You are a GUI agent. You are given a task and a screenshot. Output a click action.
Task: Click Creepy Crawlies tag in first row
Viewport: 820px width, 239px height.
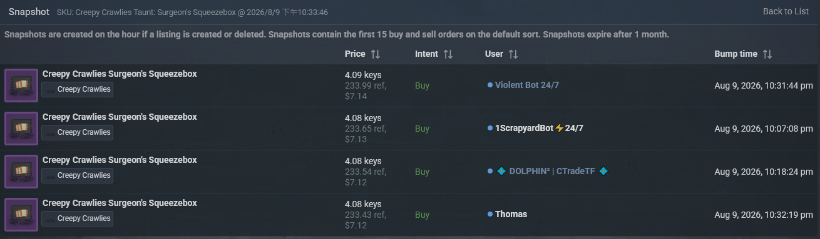pyautogui.click(x=78, y=89)
